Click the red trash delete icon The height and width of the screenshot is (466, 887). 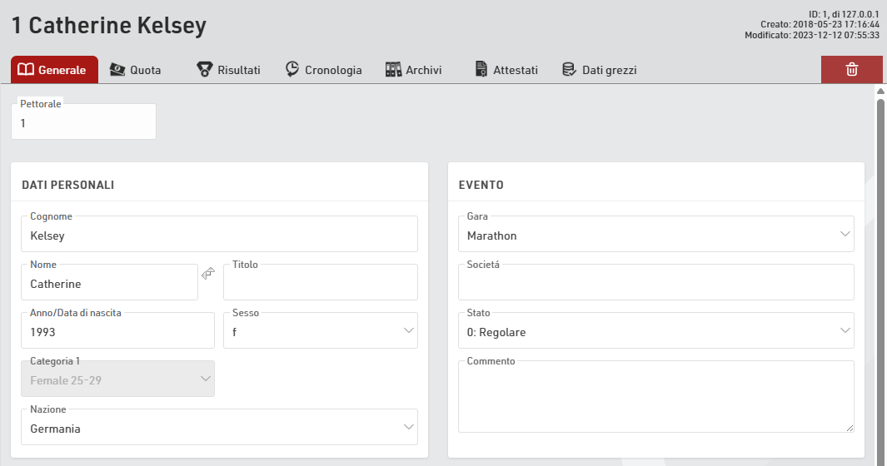[851, 70]
